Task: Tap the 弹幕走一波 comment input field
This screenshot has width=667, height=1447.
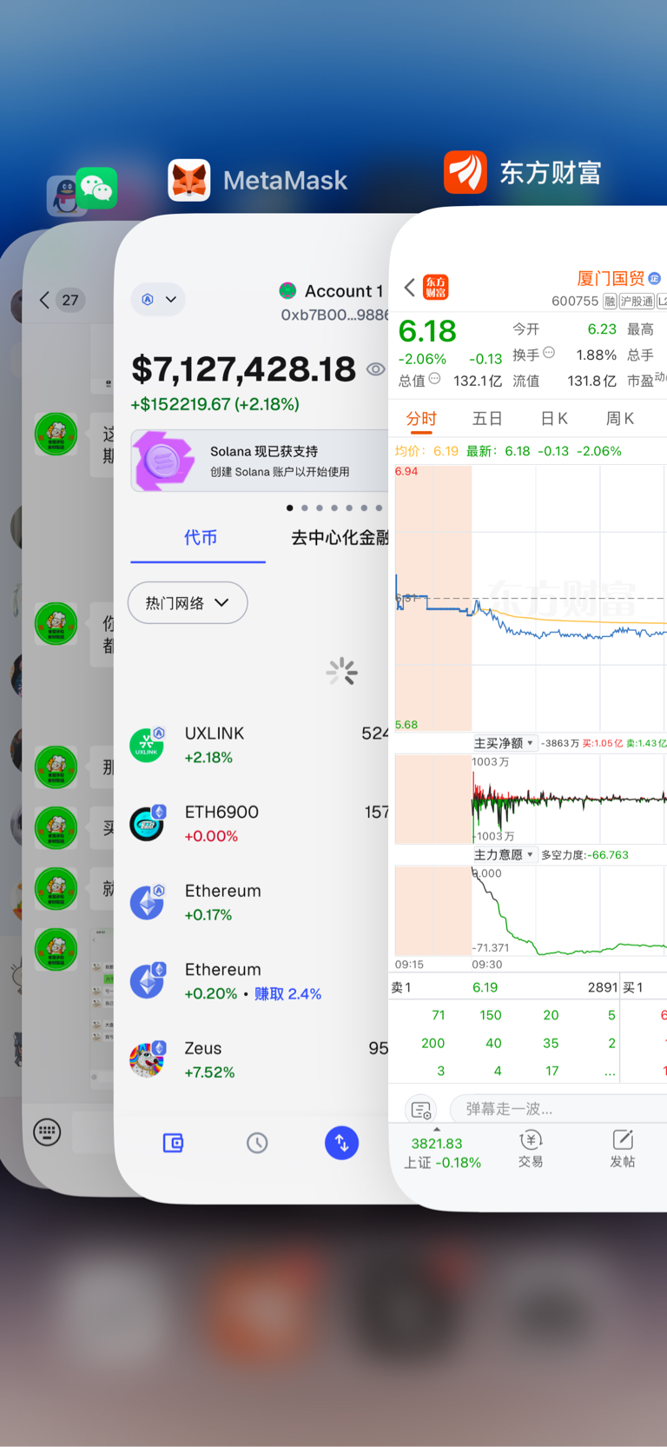Action: tap(558, 1109)
